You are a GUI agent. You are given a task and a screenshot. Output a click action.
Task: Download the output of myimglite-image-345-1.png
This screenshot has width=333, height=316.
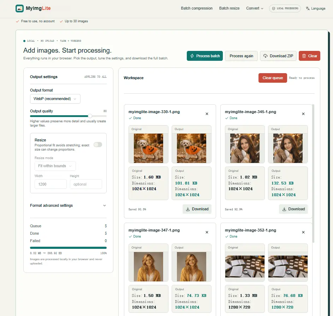pos(293,209)
